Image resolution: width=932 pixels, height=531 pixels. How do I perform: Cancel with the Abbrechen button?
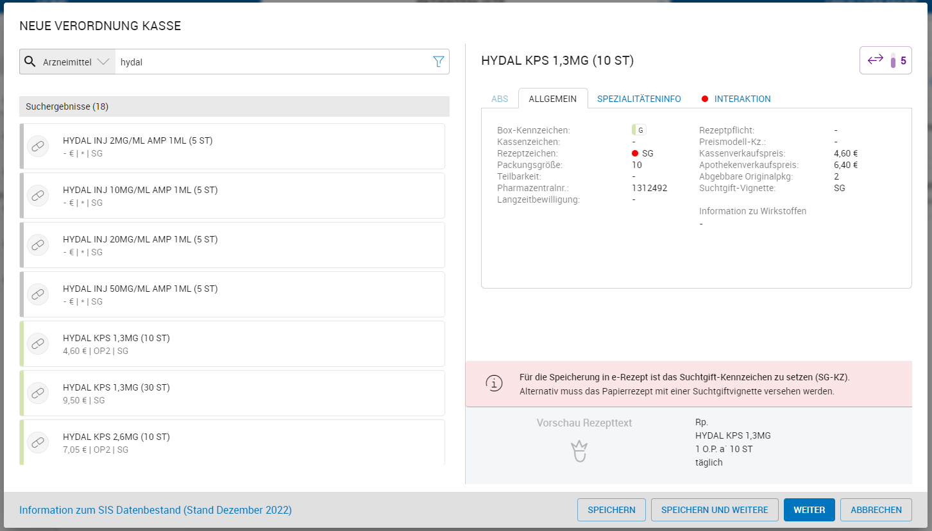coord(876,510)
